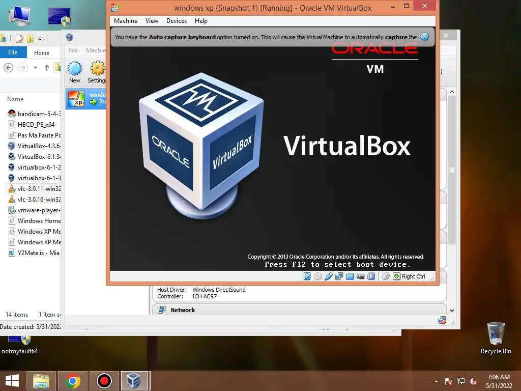Click VirtualBox taskbar icon
This screenshot has width=521, height=391.
tap(134, 381)
